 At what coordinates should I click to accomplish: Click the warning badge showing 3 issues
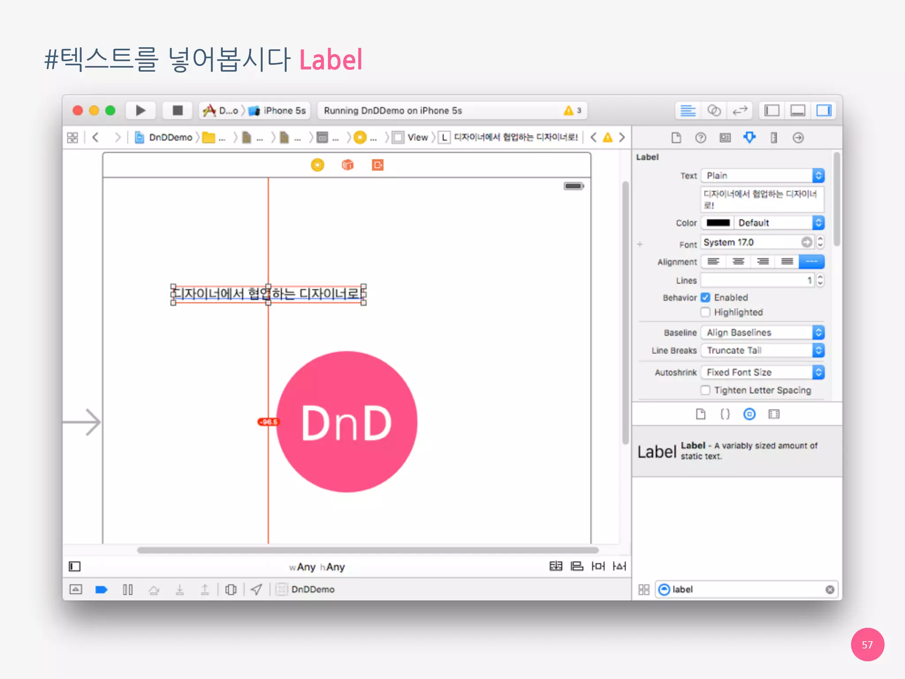click(573, 111)
